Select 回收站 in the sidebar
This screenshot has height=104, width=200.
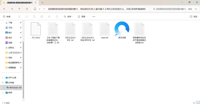click(11, 48)
